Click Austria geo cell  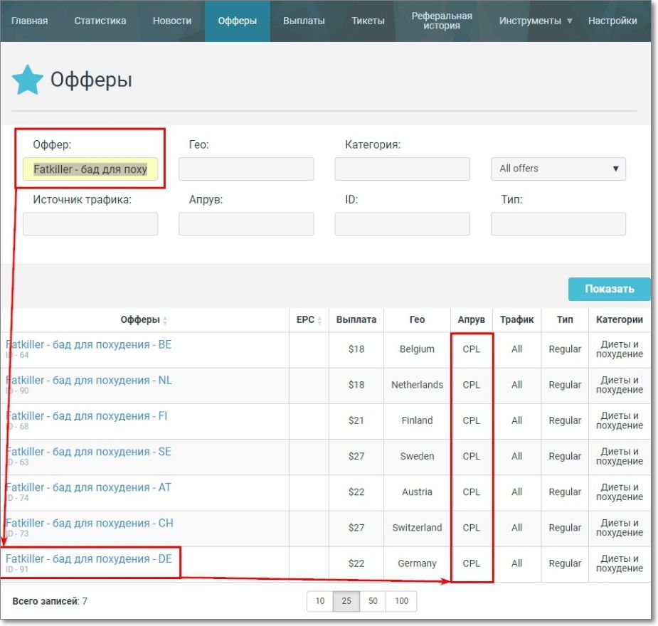(417, 492)
